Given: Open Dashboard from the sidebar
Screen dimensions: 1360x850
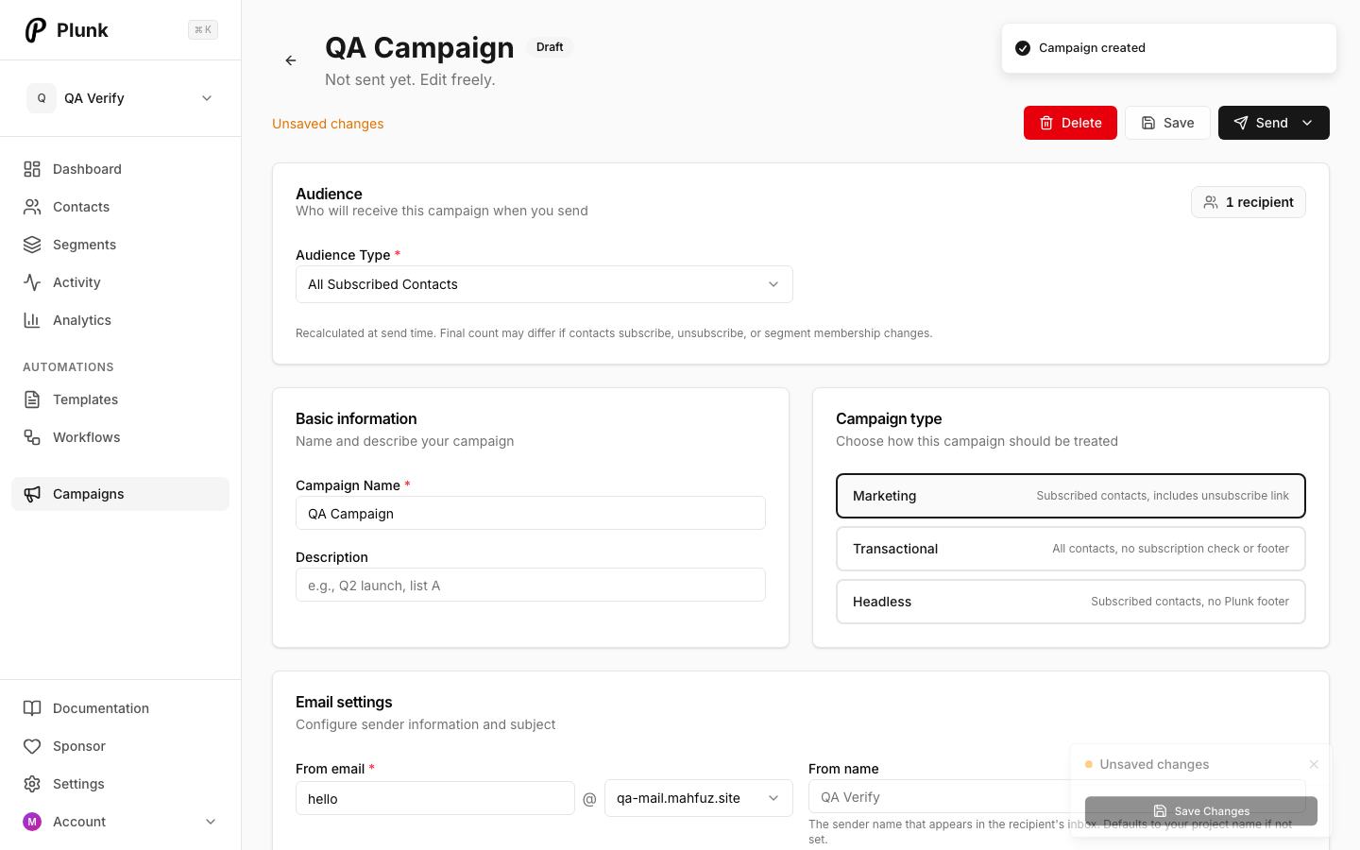Looking at the screenshot, I should click(120, 169).
